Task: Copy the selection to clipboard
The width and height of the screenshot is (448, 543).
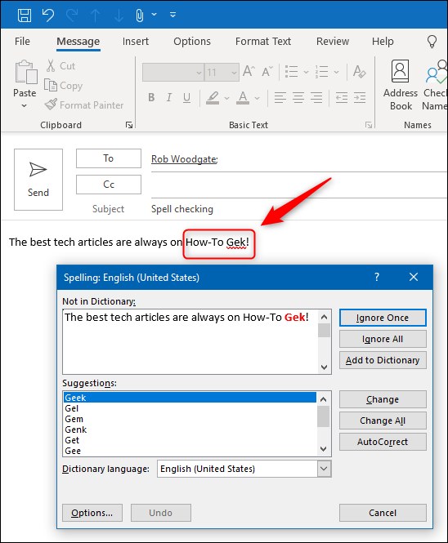Action: tap(64, 85)
